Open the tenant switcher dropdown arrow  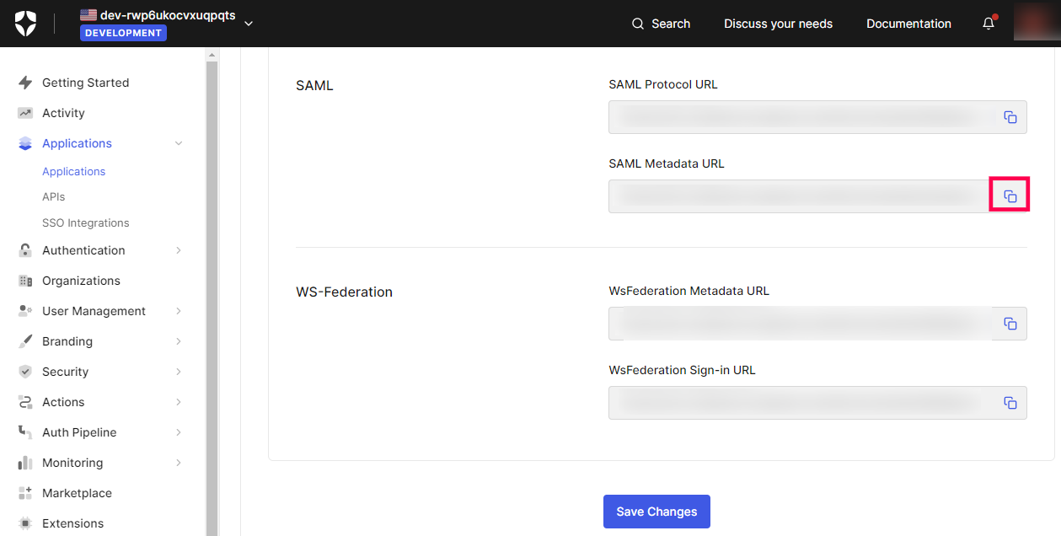[x=249, y=24]
